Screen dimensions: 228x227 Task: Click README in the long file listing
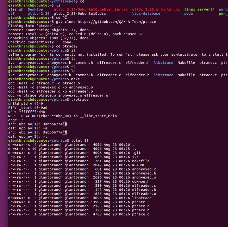(138, 165)
